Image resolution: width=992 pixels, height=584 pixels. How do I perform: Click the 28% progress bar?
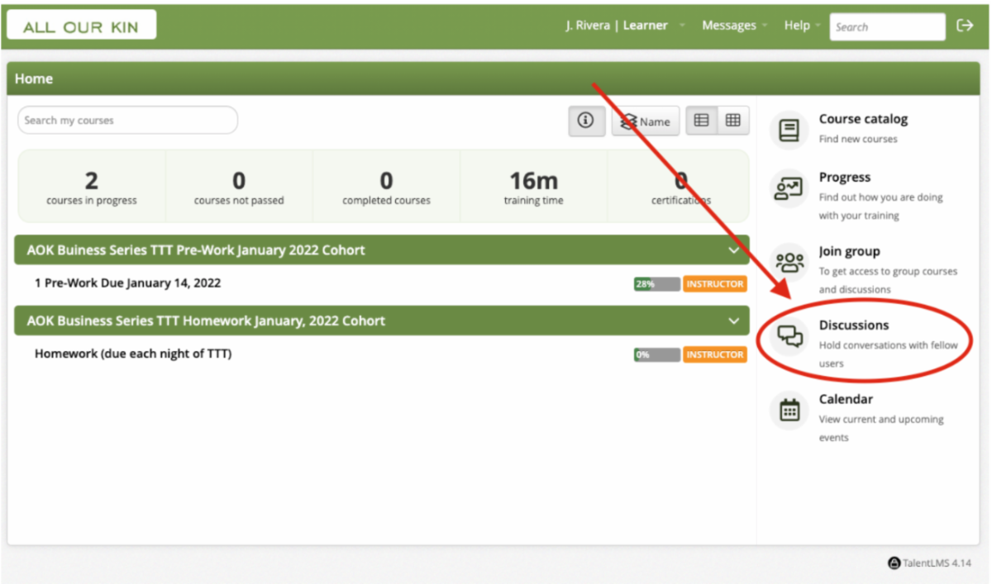656,284
